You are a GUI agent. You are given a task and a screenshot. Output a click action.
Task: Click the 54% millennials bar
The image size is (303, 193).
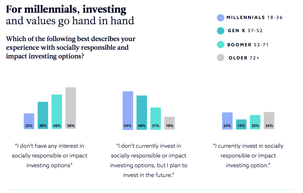pos(128,111)
